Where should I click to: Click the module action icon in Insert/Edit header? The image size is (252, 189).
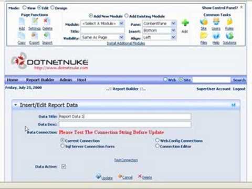click(234, 105)
